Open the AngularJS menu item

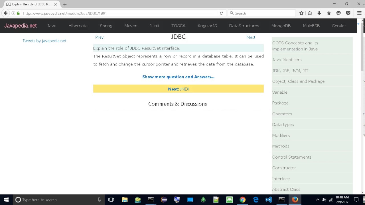[207, 26]
